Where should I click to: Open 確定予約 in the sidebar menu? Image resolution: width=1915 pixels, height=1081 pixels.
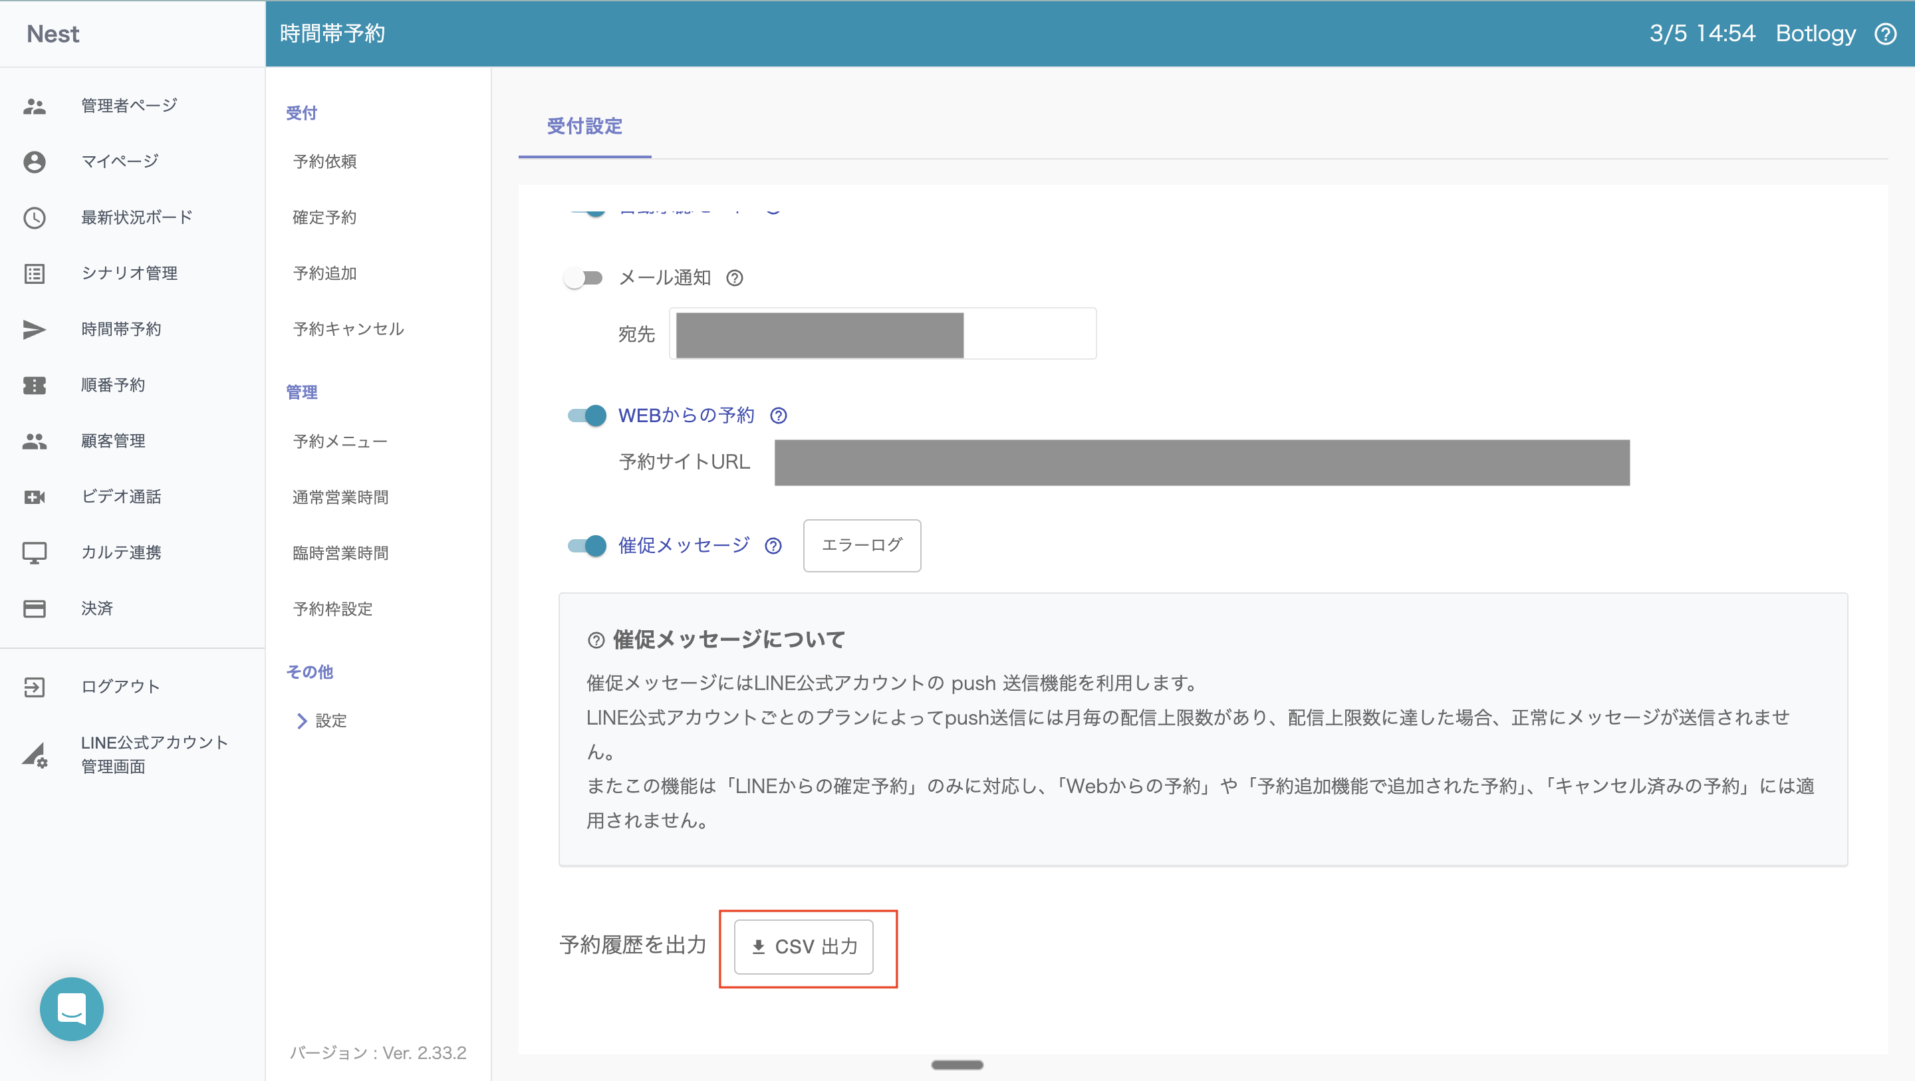point(324,218)
